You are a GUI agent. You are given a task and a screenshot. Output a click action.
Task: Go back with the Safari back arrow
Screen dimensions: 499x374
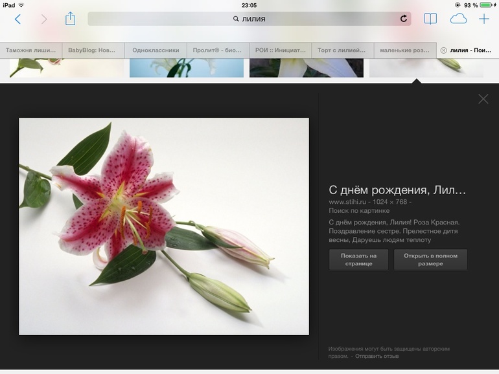[x=18, y=19]
